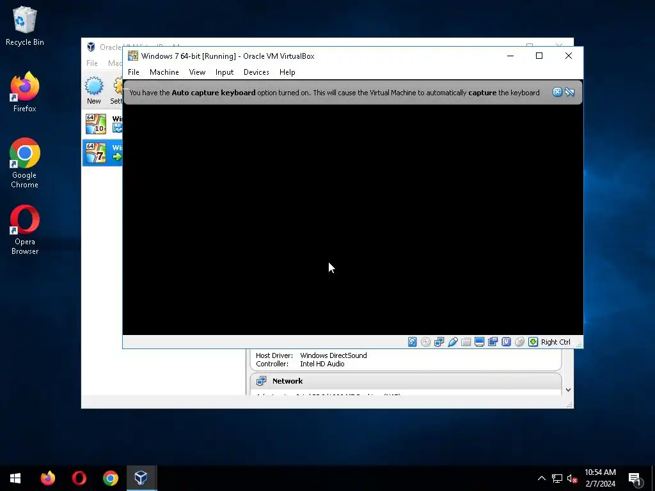This screenshot has width=655, height=491.
Task: Click the shared folders indicator
Action: coord(466,342)
